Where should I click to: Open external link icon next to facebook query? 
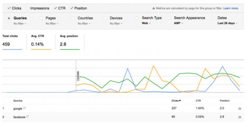(x=28, y=117)
